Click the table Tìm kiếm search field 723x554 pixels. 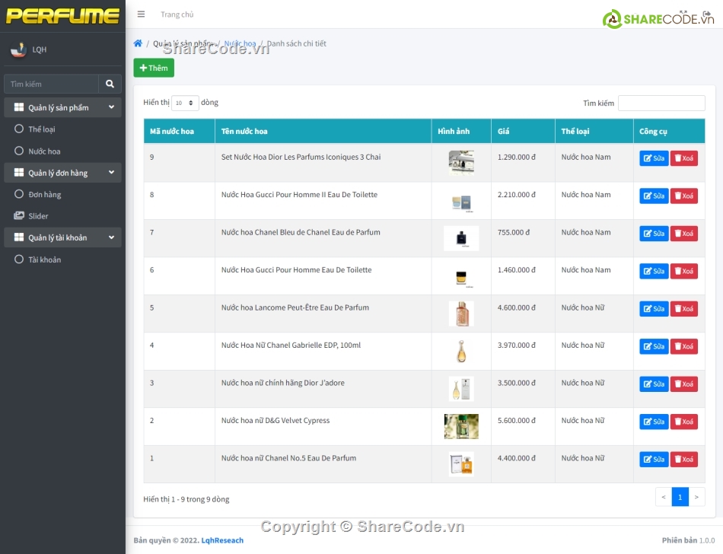pyautogui.click(x=661, y=103)
